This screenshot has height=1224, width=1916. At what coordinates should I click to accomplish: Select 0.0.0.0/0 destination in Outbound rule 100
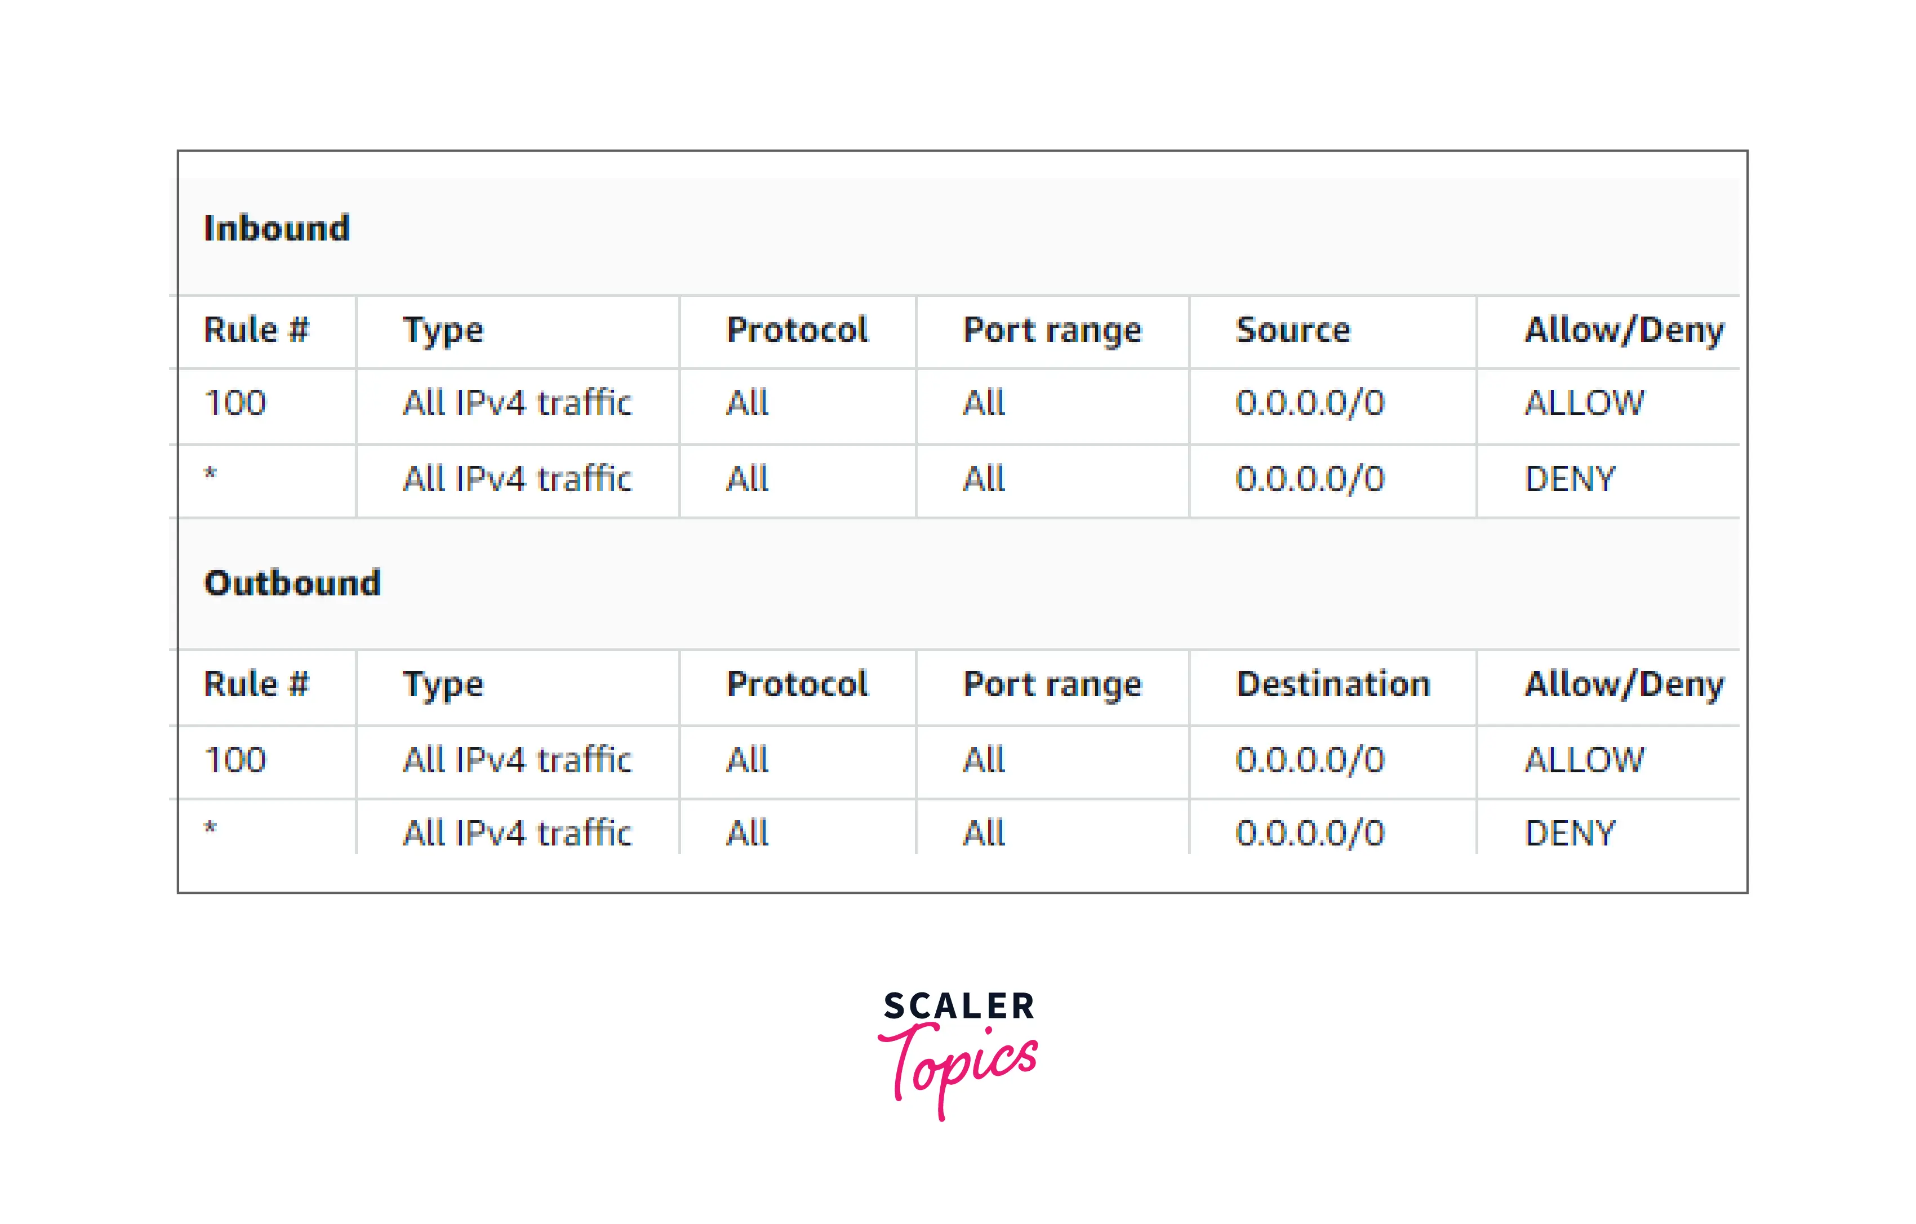(x=1310, y=760)
